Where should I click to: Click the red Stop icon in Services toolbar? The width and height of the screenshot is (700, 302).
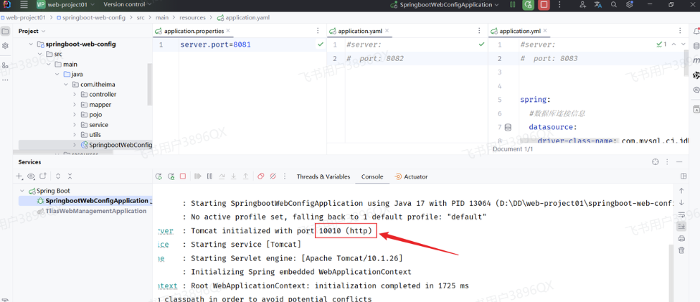[183, 176]
